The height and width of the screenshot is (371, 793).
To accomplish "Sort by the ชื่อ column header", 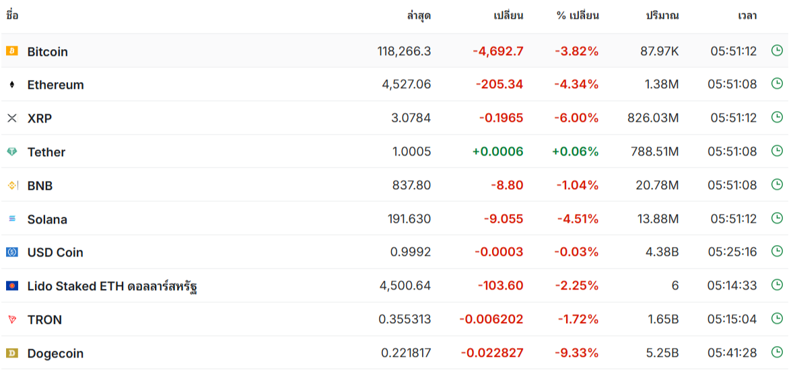I will click(12, 15).
